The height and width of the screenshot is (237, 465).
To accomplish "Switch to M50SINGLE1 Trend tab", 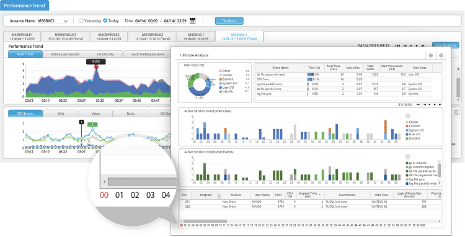I will click(65, 36).
